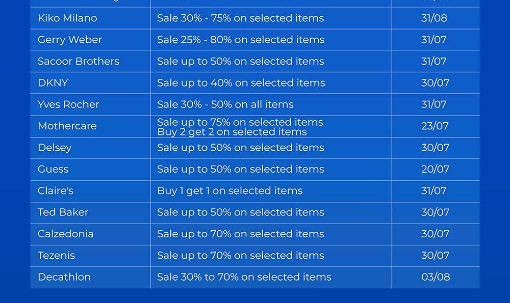Screen dimensions: 510x303
Task: Click the Ted Baker brand name
Action: click(63, 212)
